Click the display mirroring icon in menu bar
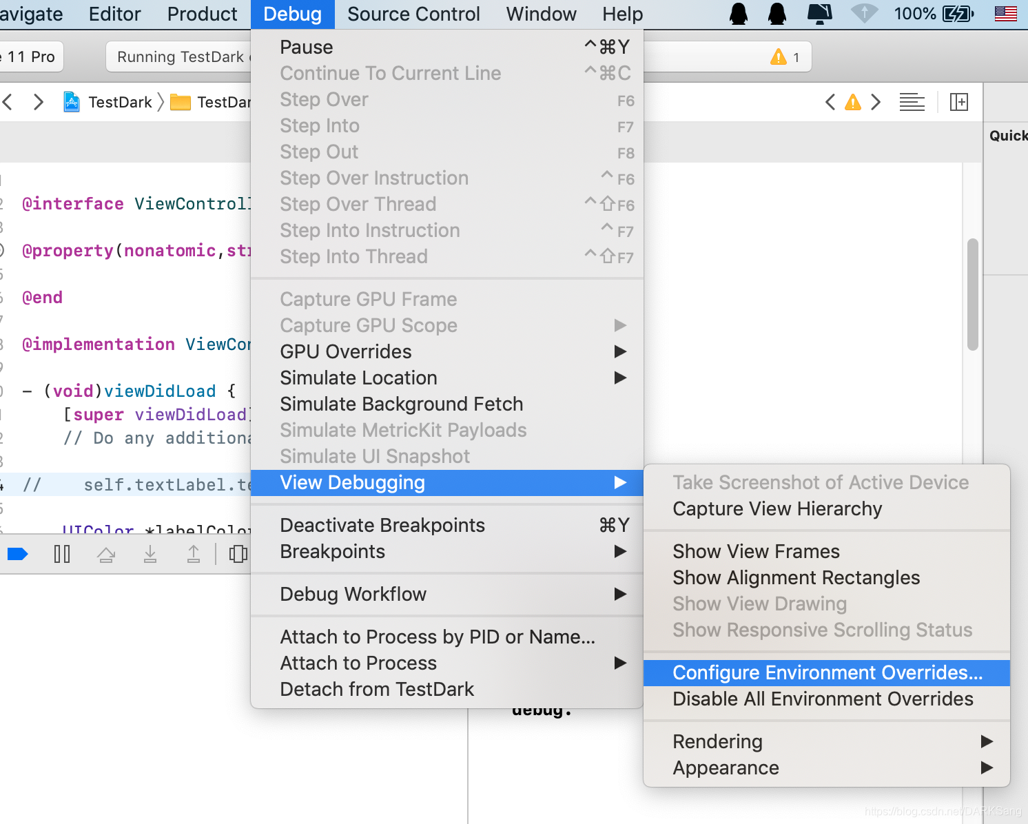Screen dimensions: 1028x824 (x=819, y=14)
